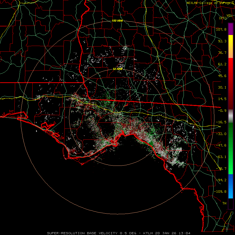Click the [KT] units label
235x235 pixels.
pos(223,18)
